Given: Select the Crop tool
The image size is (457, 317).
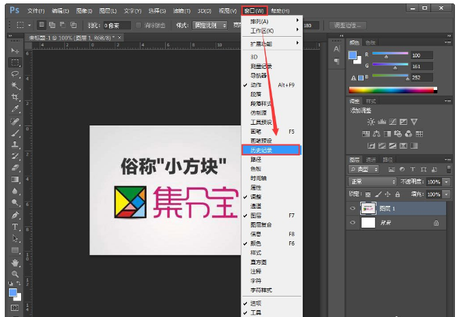Looking at the screenshot, I should (14, 97).
